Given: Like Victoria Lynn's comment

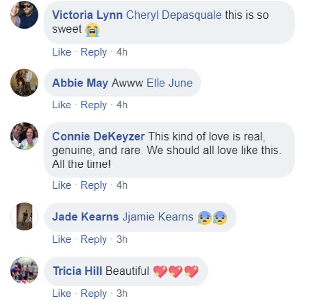Looking at the screenshot, I should click(62, 52).
